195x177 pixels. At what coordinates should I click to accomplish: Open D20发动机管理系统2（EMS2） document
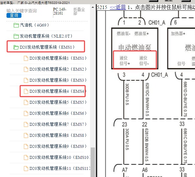click(58, 69)
